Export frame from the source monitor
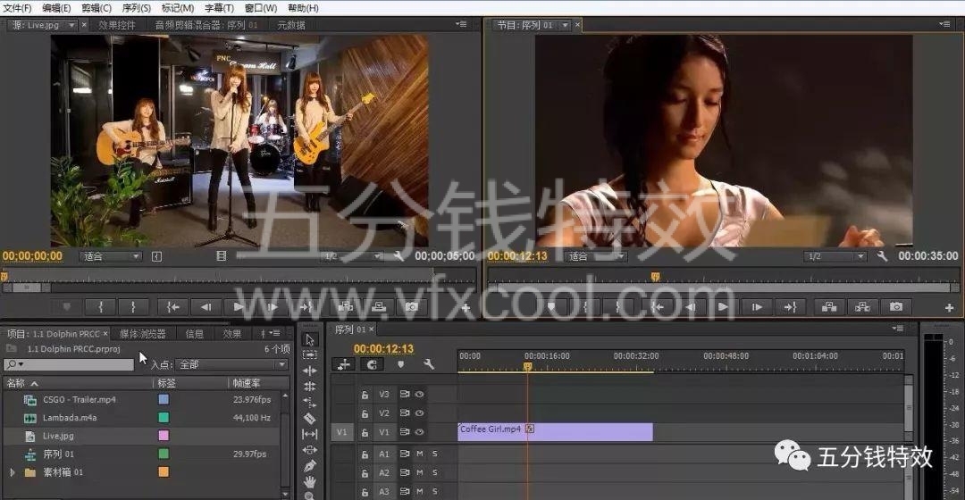The width and height of the screenshot is (965, 500). [412, 306]
